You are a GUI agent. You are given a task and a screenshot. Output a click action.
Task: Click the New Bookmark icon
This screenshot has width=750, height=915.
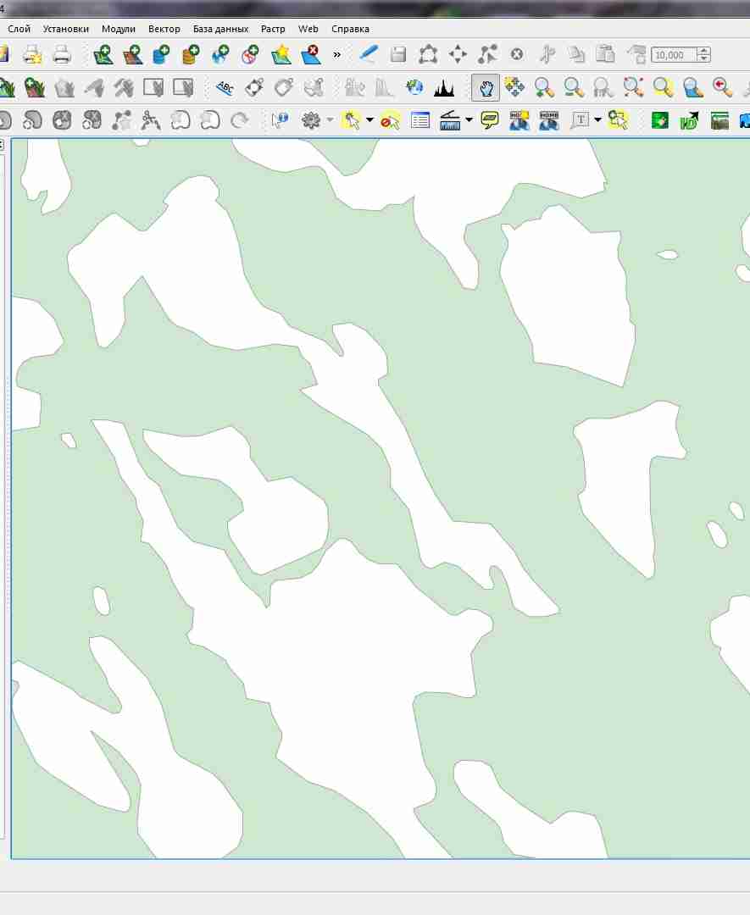(519, 121)
